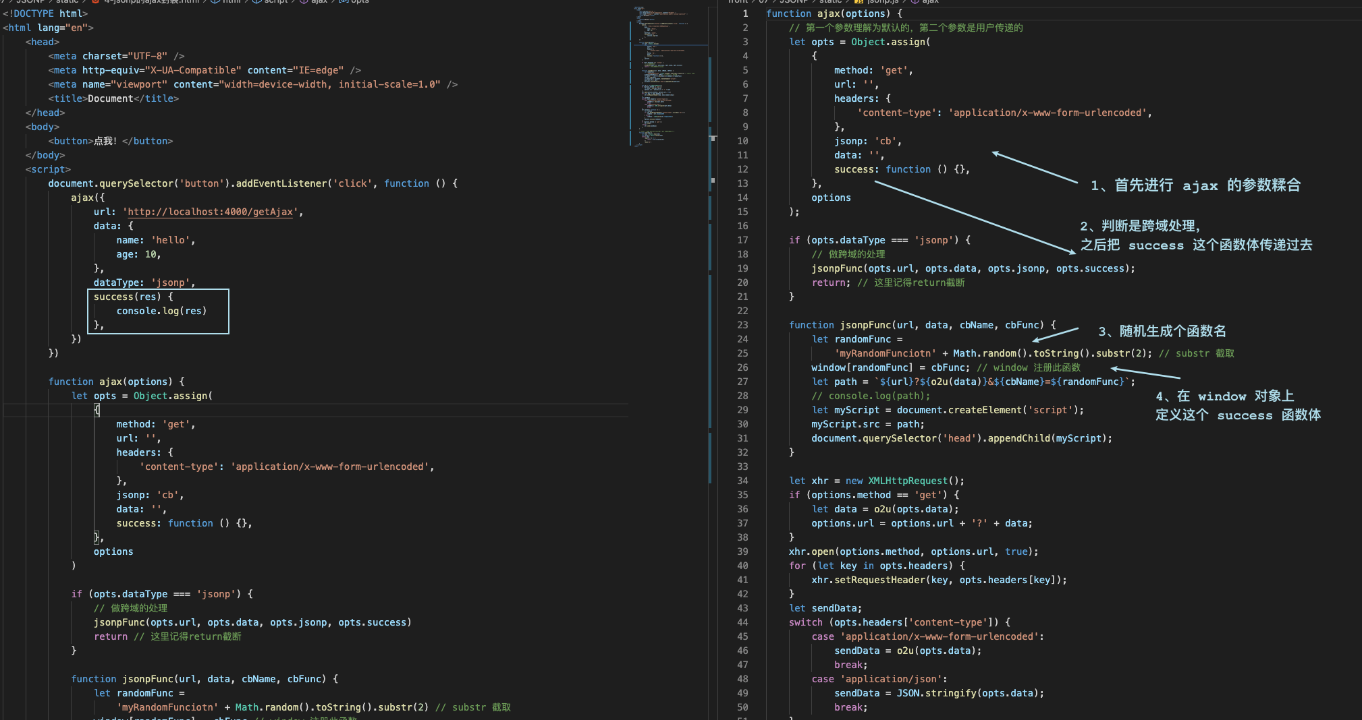Click document.createElement('script') on jsonp.js line 29

[x=990, y=410]
